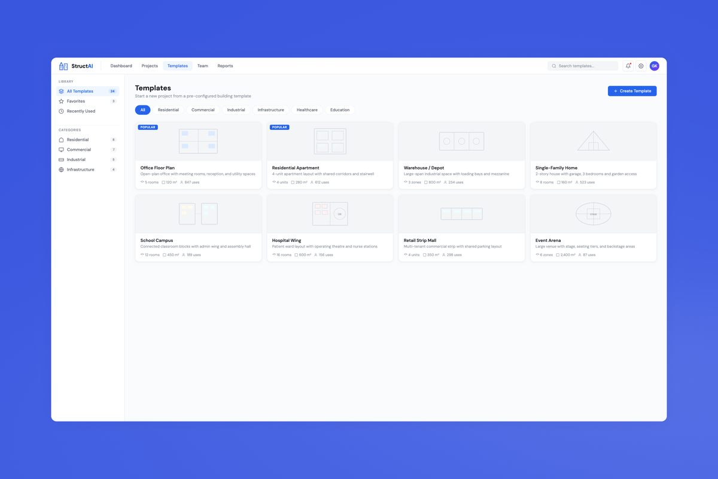Viewport: 718px width, 479px height.
Task: Open settings with the gear icon
Action: (x=641, y=66)
